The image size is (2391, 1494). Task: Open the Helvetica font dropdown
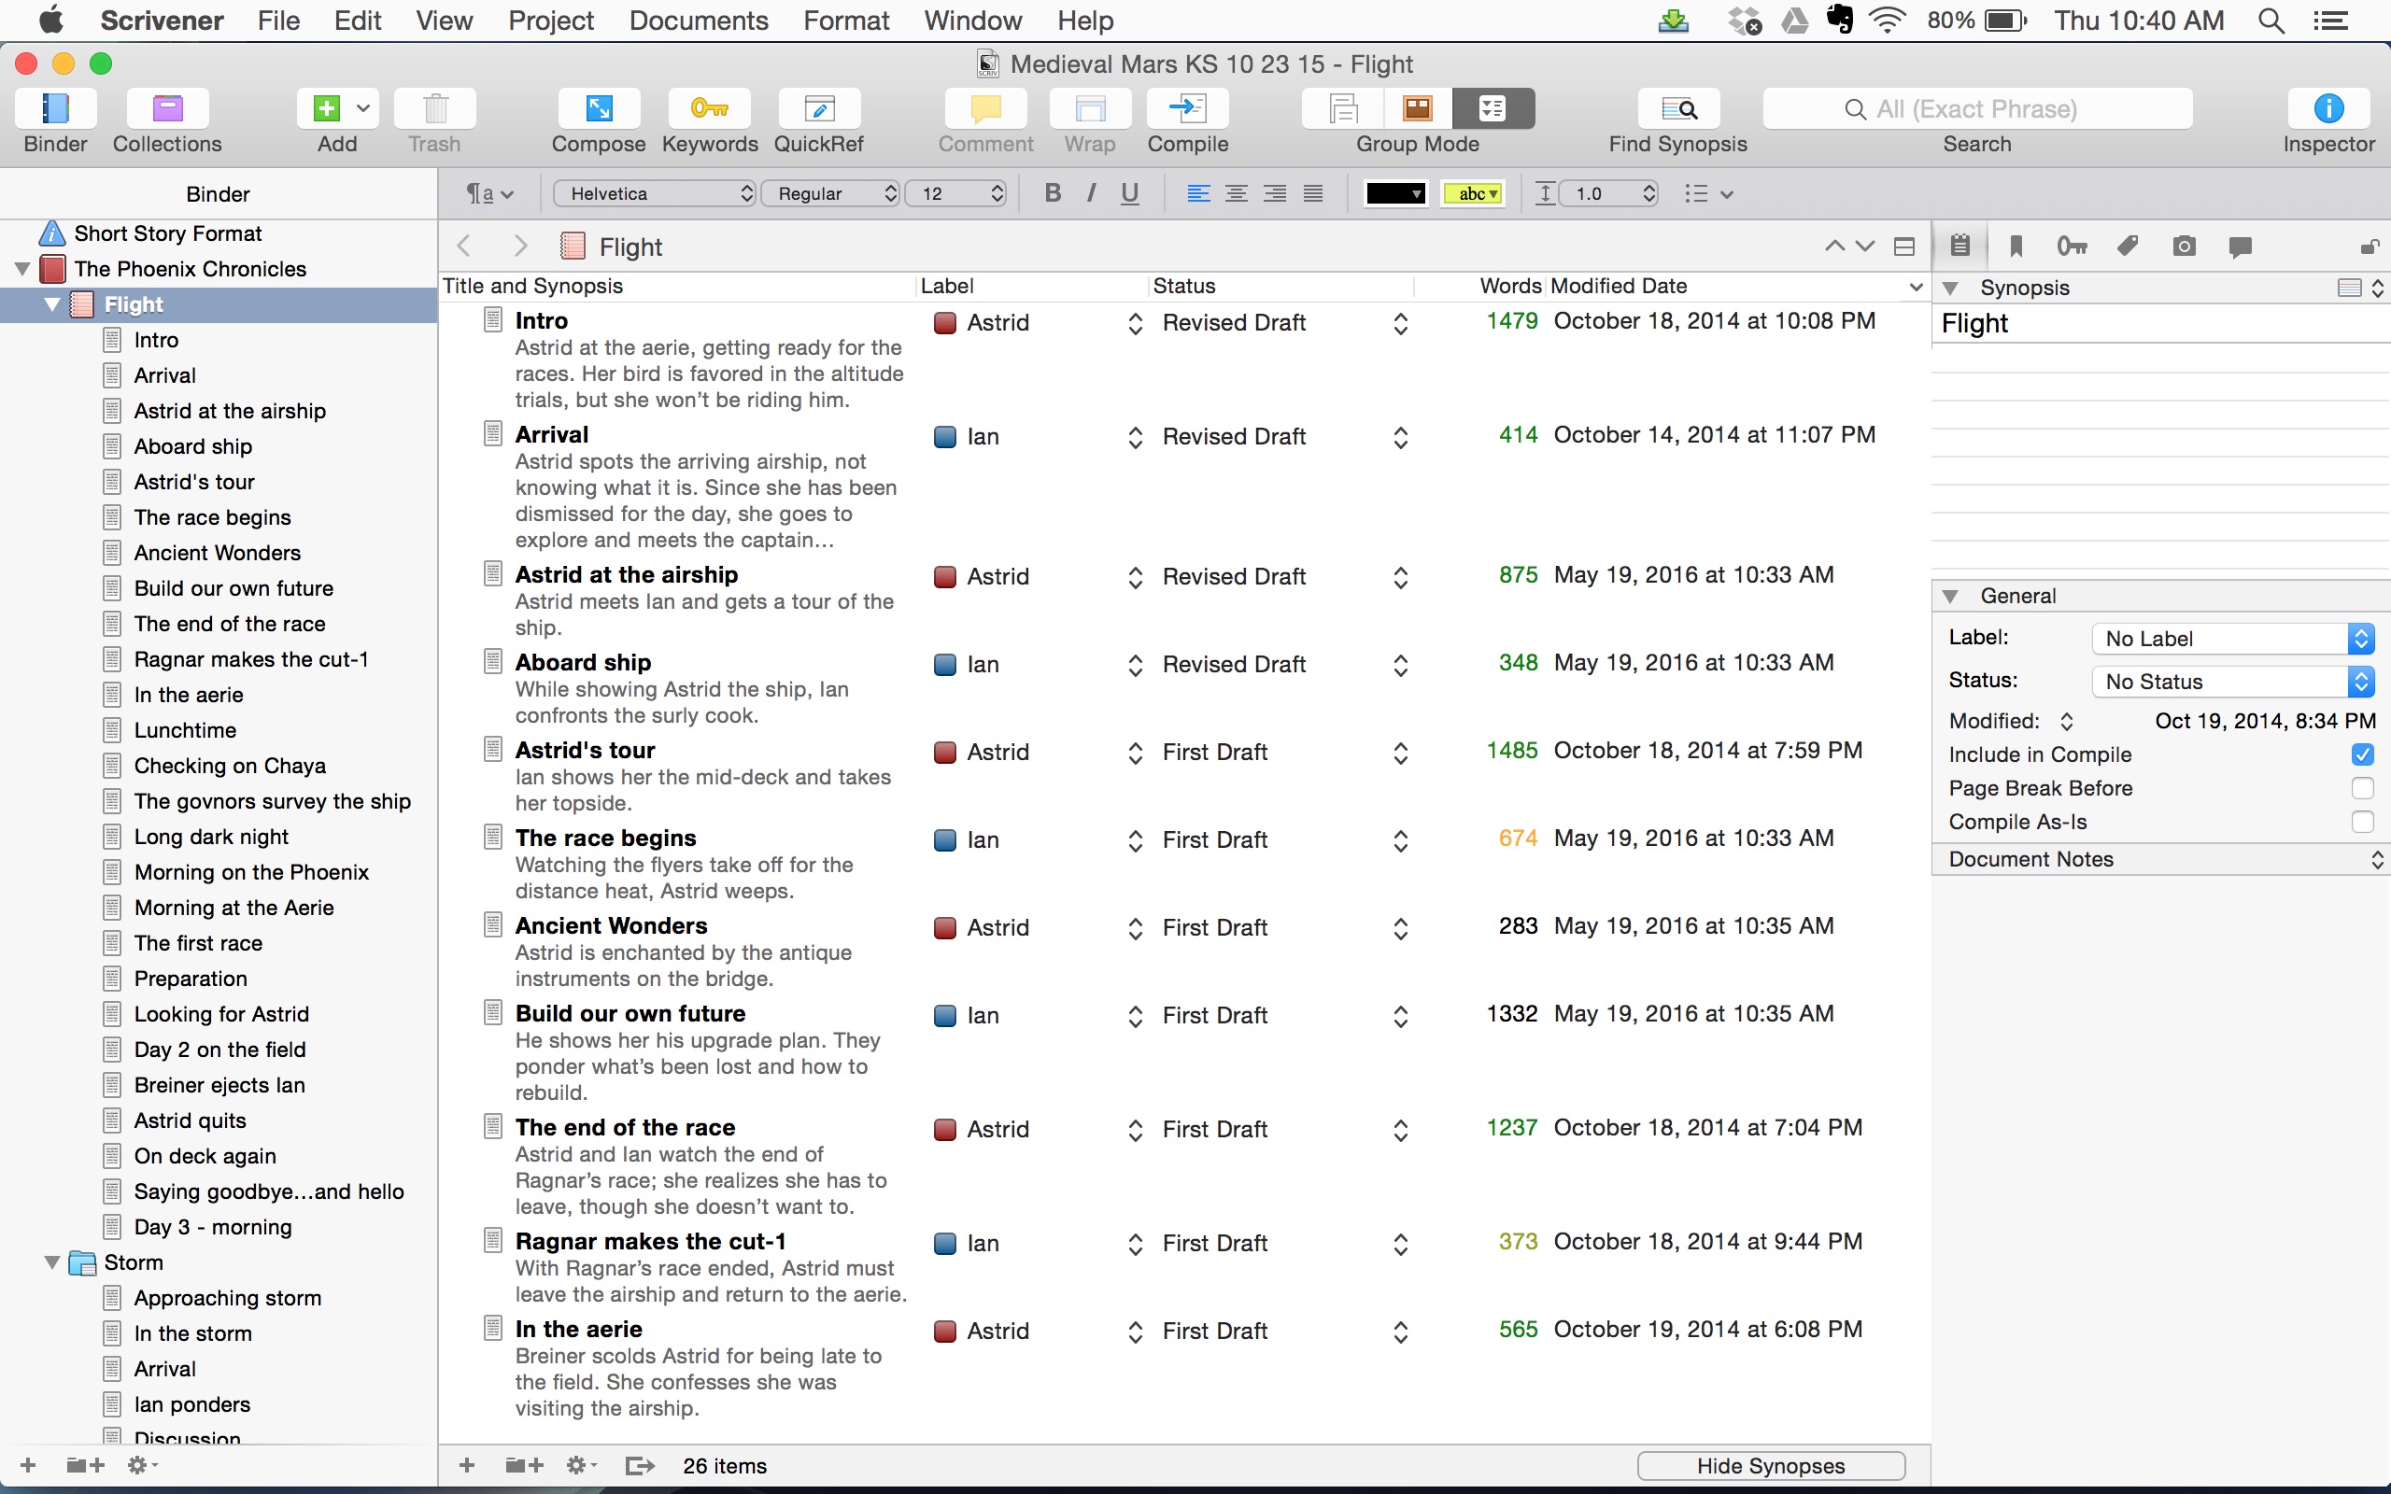[x=654, y=193]
